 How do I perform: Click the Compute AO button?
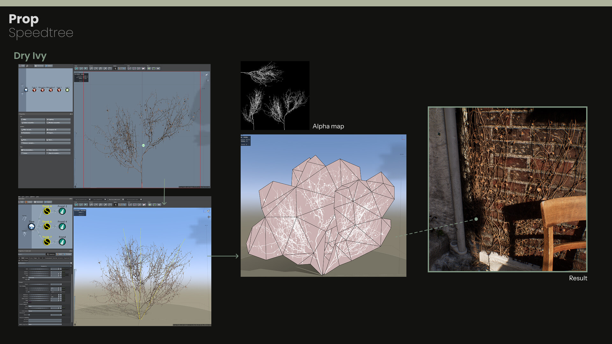[x=58, y=130]
